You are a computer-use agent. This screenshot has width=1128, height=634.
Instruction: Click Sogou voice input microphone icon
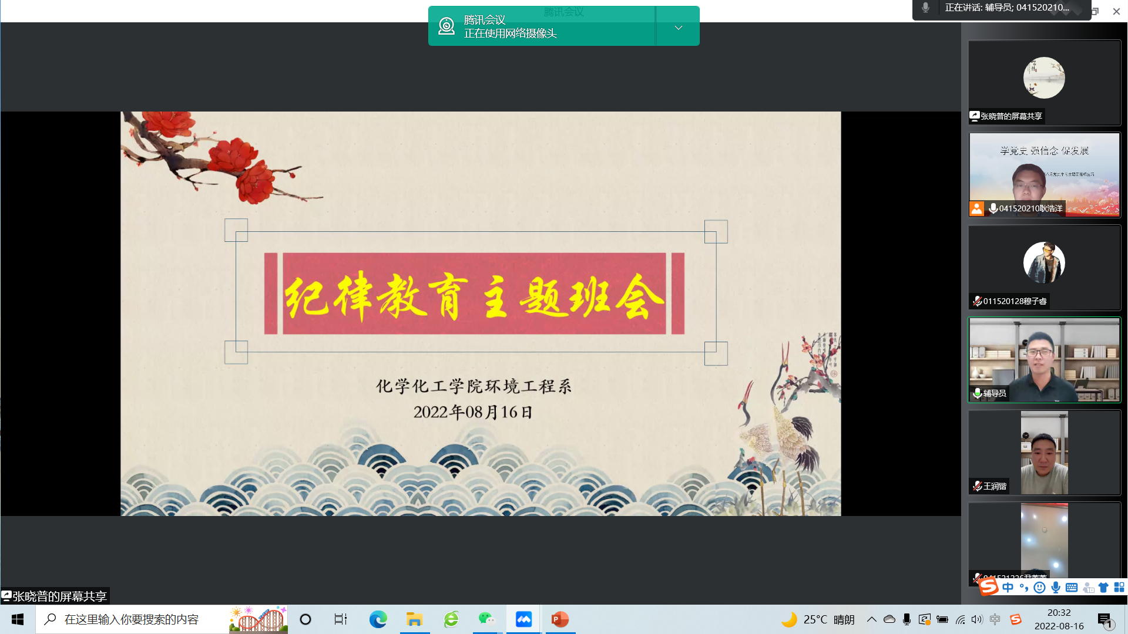coord(1056,588)
